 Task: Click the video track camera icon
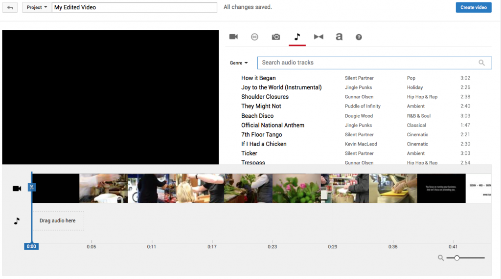tap(17, 188)
